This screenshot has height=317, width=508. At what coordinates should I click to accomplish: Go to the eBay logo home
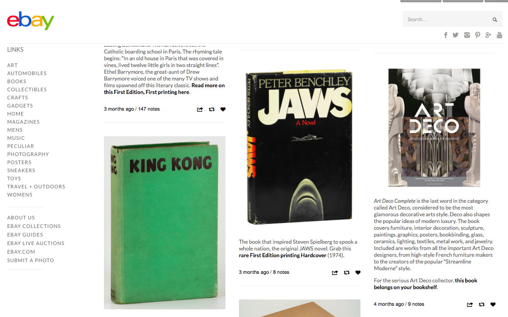pyautogui.click(x=31, y=21)
